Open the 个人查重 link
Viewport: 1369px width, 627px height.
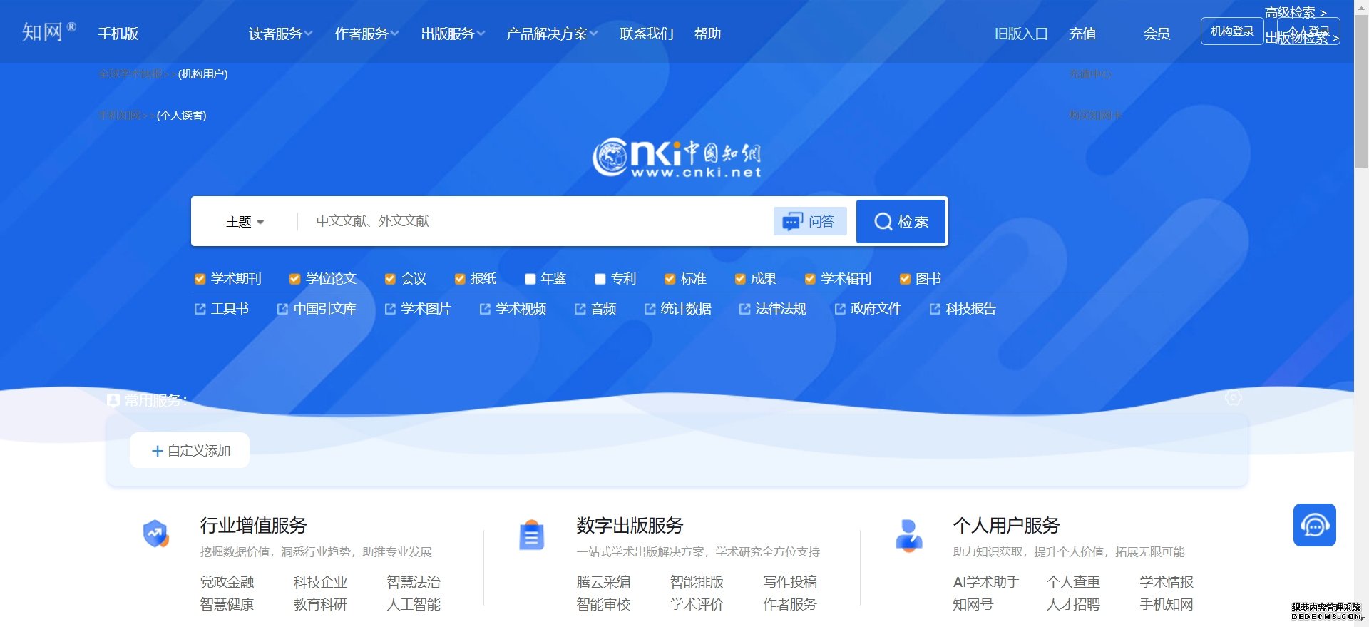pyautogui.click(x=1073, y=582)
